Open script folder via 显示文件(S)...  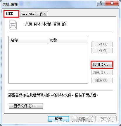pos(26,106)
